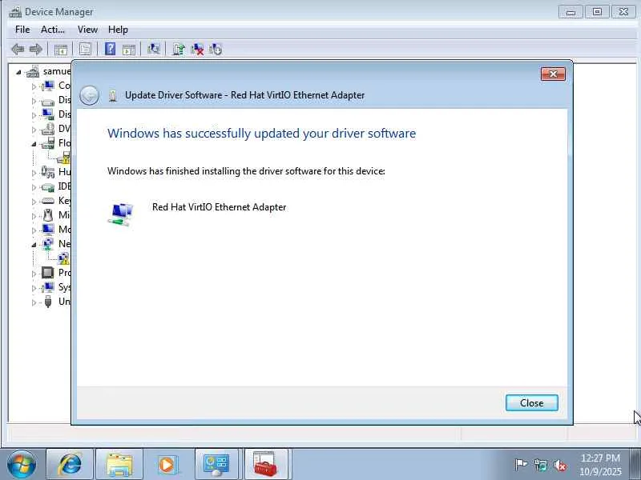Image resolution: width=641 pixels, height=480 pixels.
Task: Open the Help menu
Action: click(118, 30)
